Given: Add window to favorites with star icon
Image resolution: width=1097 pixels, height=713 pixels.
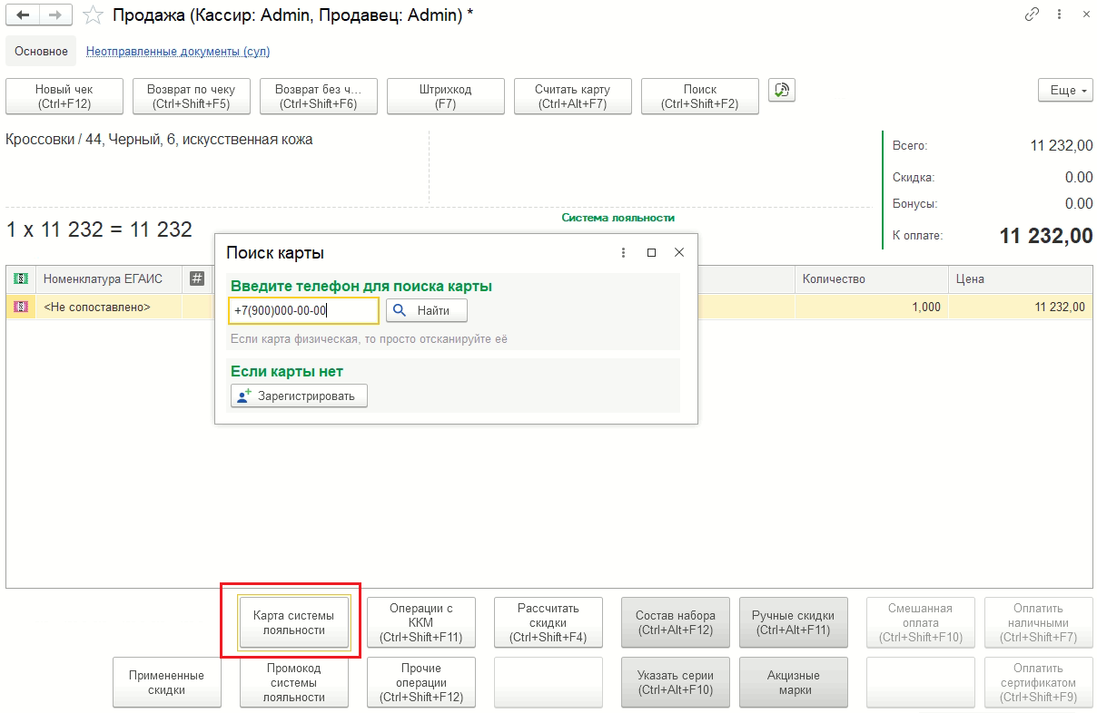Looking at the screenshot, I should (x=92, y=15).
